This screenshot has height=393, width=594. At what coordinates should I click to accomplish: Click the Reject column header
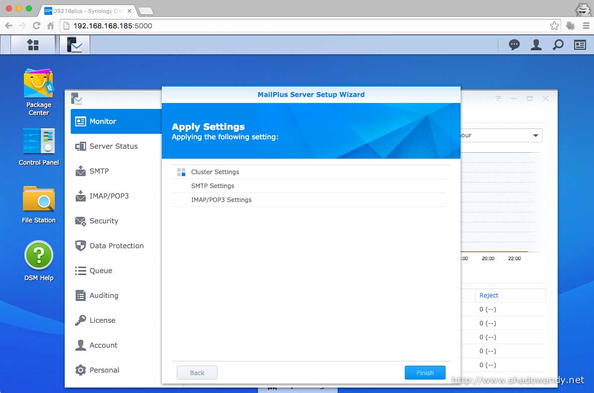(489, 295)
